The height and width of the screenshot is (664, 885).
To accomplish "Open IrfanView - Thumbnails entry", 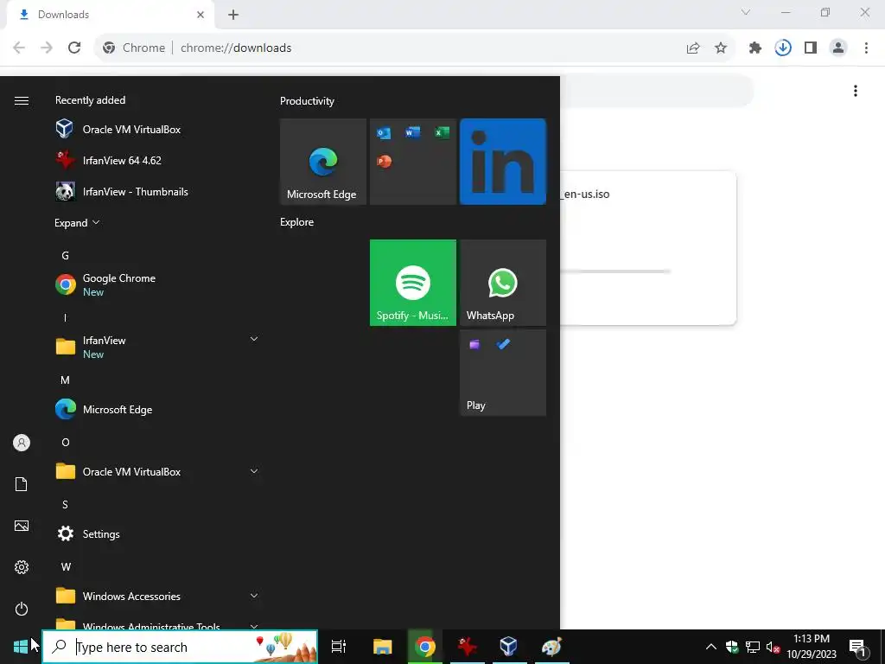I will click(158, 191).
